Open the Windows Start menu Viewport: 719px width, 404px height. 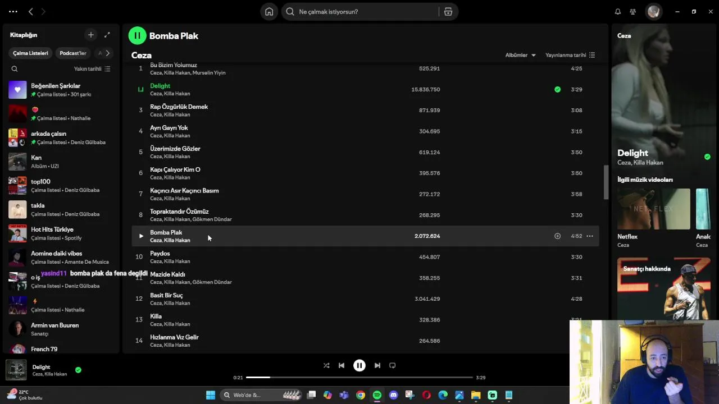[x=211, y=395]
